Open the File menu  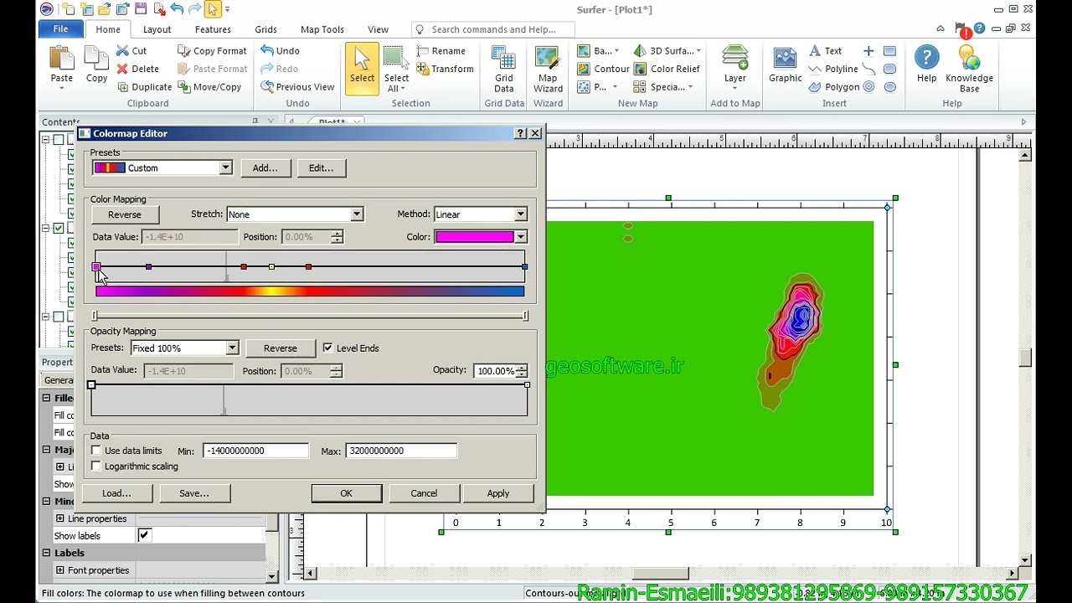point(60,29)
